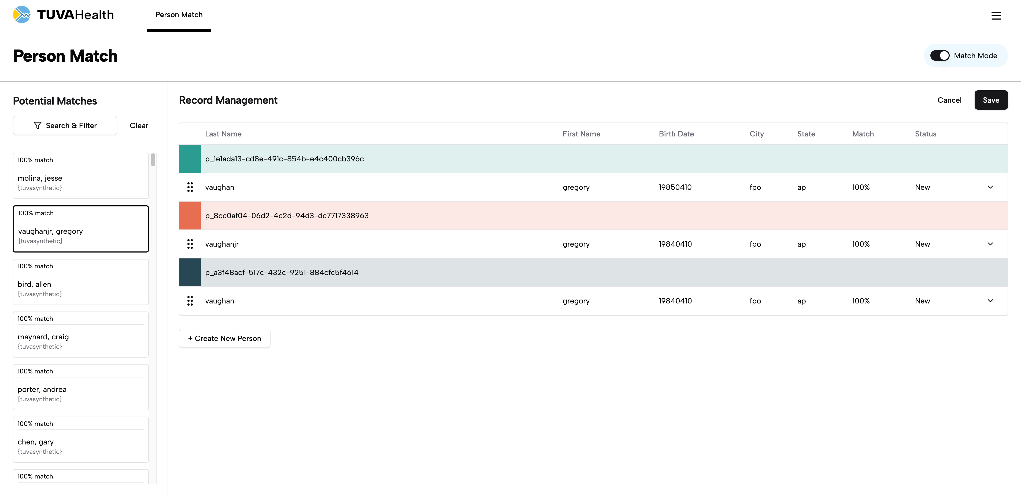This screenshot has height=497, width=1021.
Task: Click the First Name column header
Action: [x=582, y=134]
